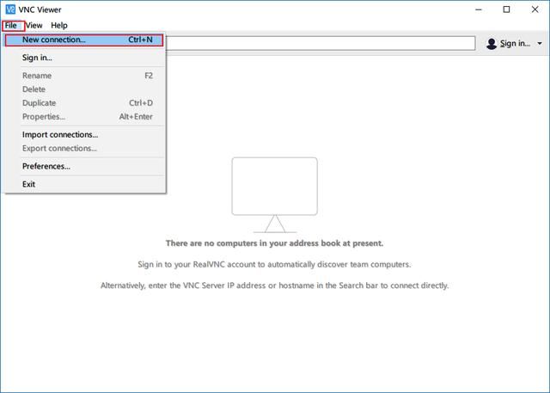
Task: Select Sign in… menu entry
Action: point(84,58)
